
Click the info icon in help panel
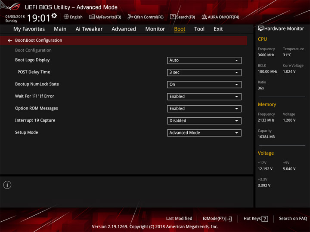(x=7, y=185)
